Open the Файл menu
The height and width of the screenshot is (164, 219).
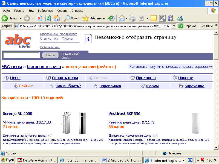pyautogui.click(x=6, y=11)
